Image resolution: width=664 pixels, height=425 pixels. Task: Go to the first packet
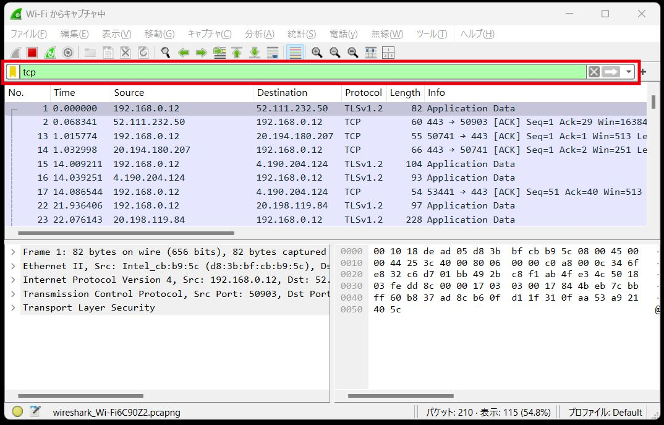pos(237,53)
